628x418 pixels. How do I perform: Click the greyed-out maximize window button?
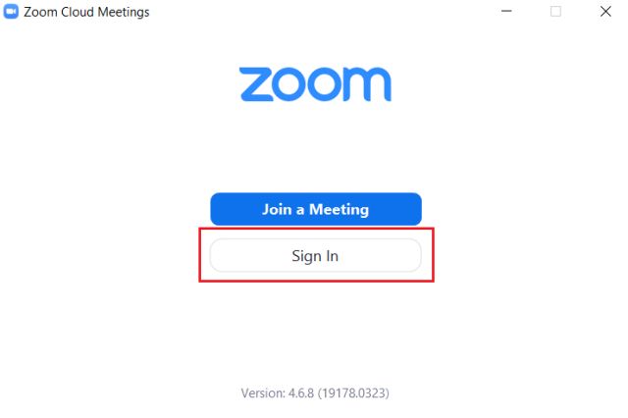point(555,11)
